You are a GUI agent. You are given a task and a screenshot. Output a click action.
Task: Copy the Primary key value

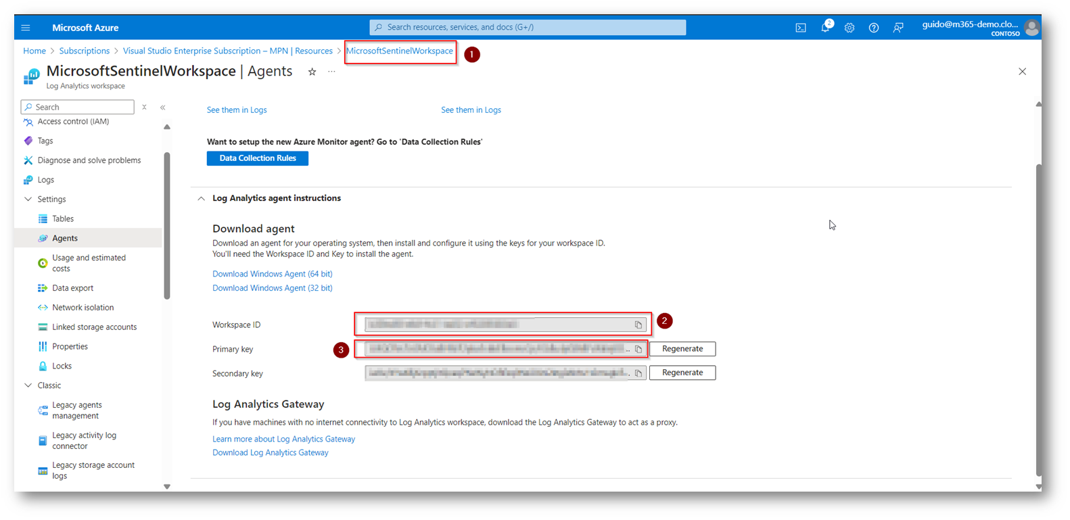638,350
